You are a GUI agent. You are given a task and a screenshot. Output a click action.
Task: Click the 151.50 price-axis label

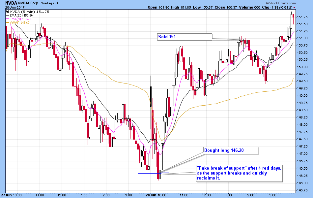coord(302,24)
